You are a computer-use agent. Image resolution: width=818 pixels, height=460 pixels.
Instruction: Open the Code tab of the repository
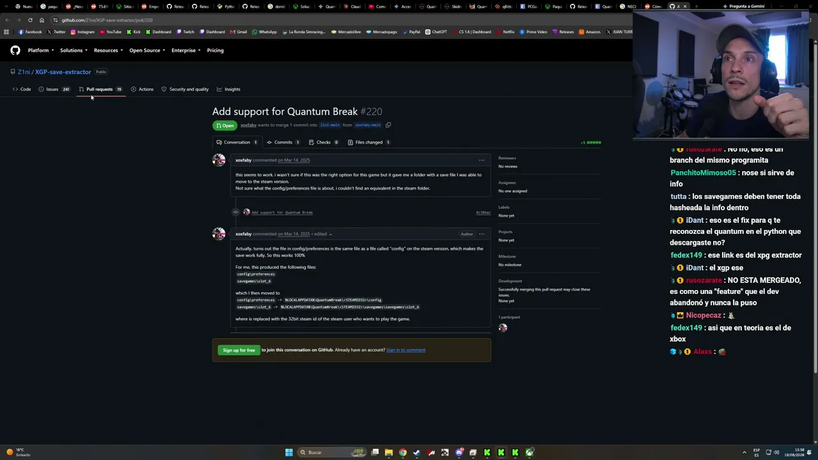[22, 89]
